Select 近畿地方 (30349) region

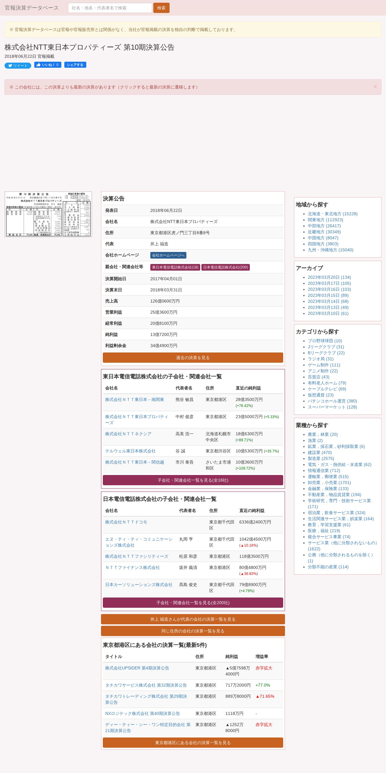[x=324, y=232]
